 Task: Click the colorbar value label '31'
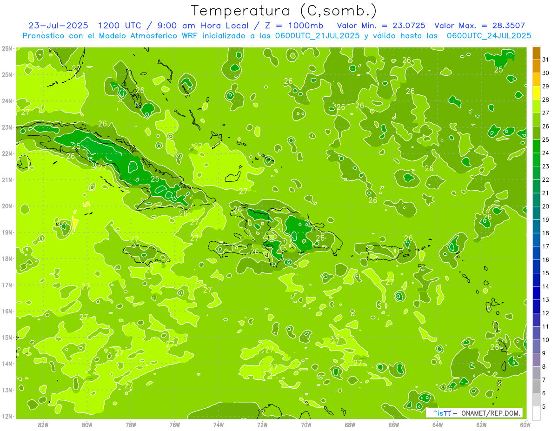pos(546,60)
